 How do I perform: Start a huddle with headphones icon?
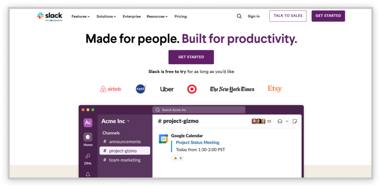[x=280, y=121]
